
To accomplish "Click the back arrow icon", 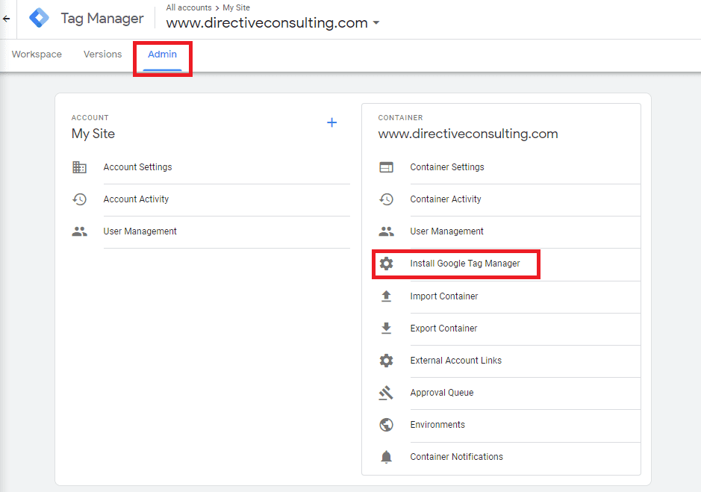I will click(6, 19).
